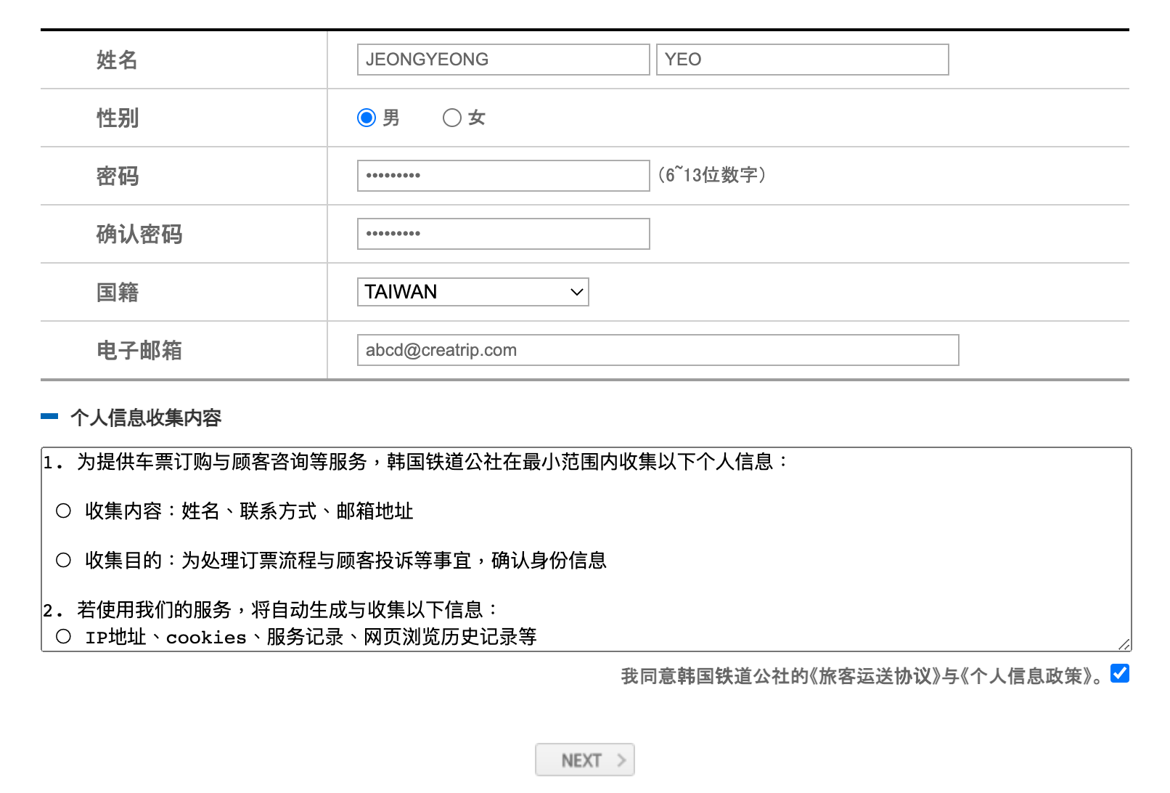Open the 国籍 nationality dropdown
Image resolution: width=1170 pixels, height=793 pixels.
472,292
